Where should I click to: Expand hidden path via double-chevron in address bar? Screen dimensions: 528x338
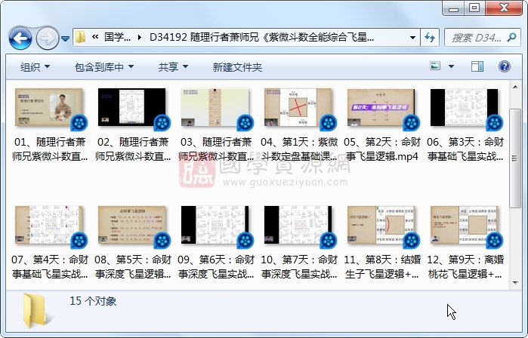point(95,37)
